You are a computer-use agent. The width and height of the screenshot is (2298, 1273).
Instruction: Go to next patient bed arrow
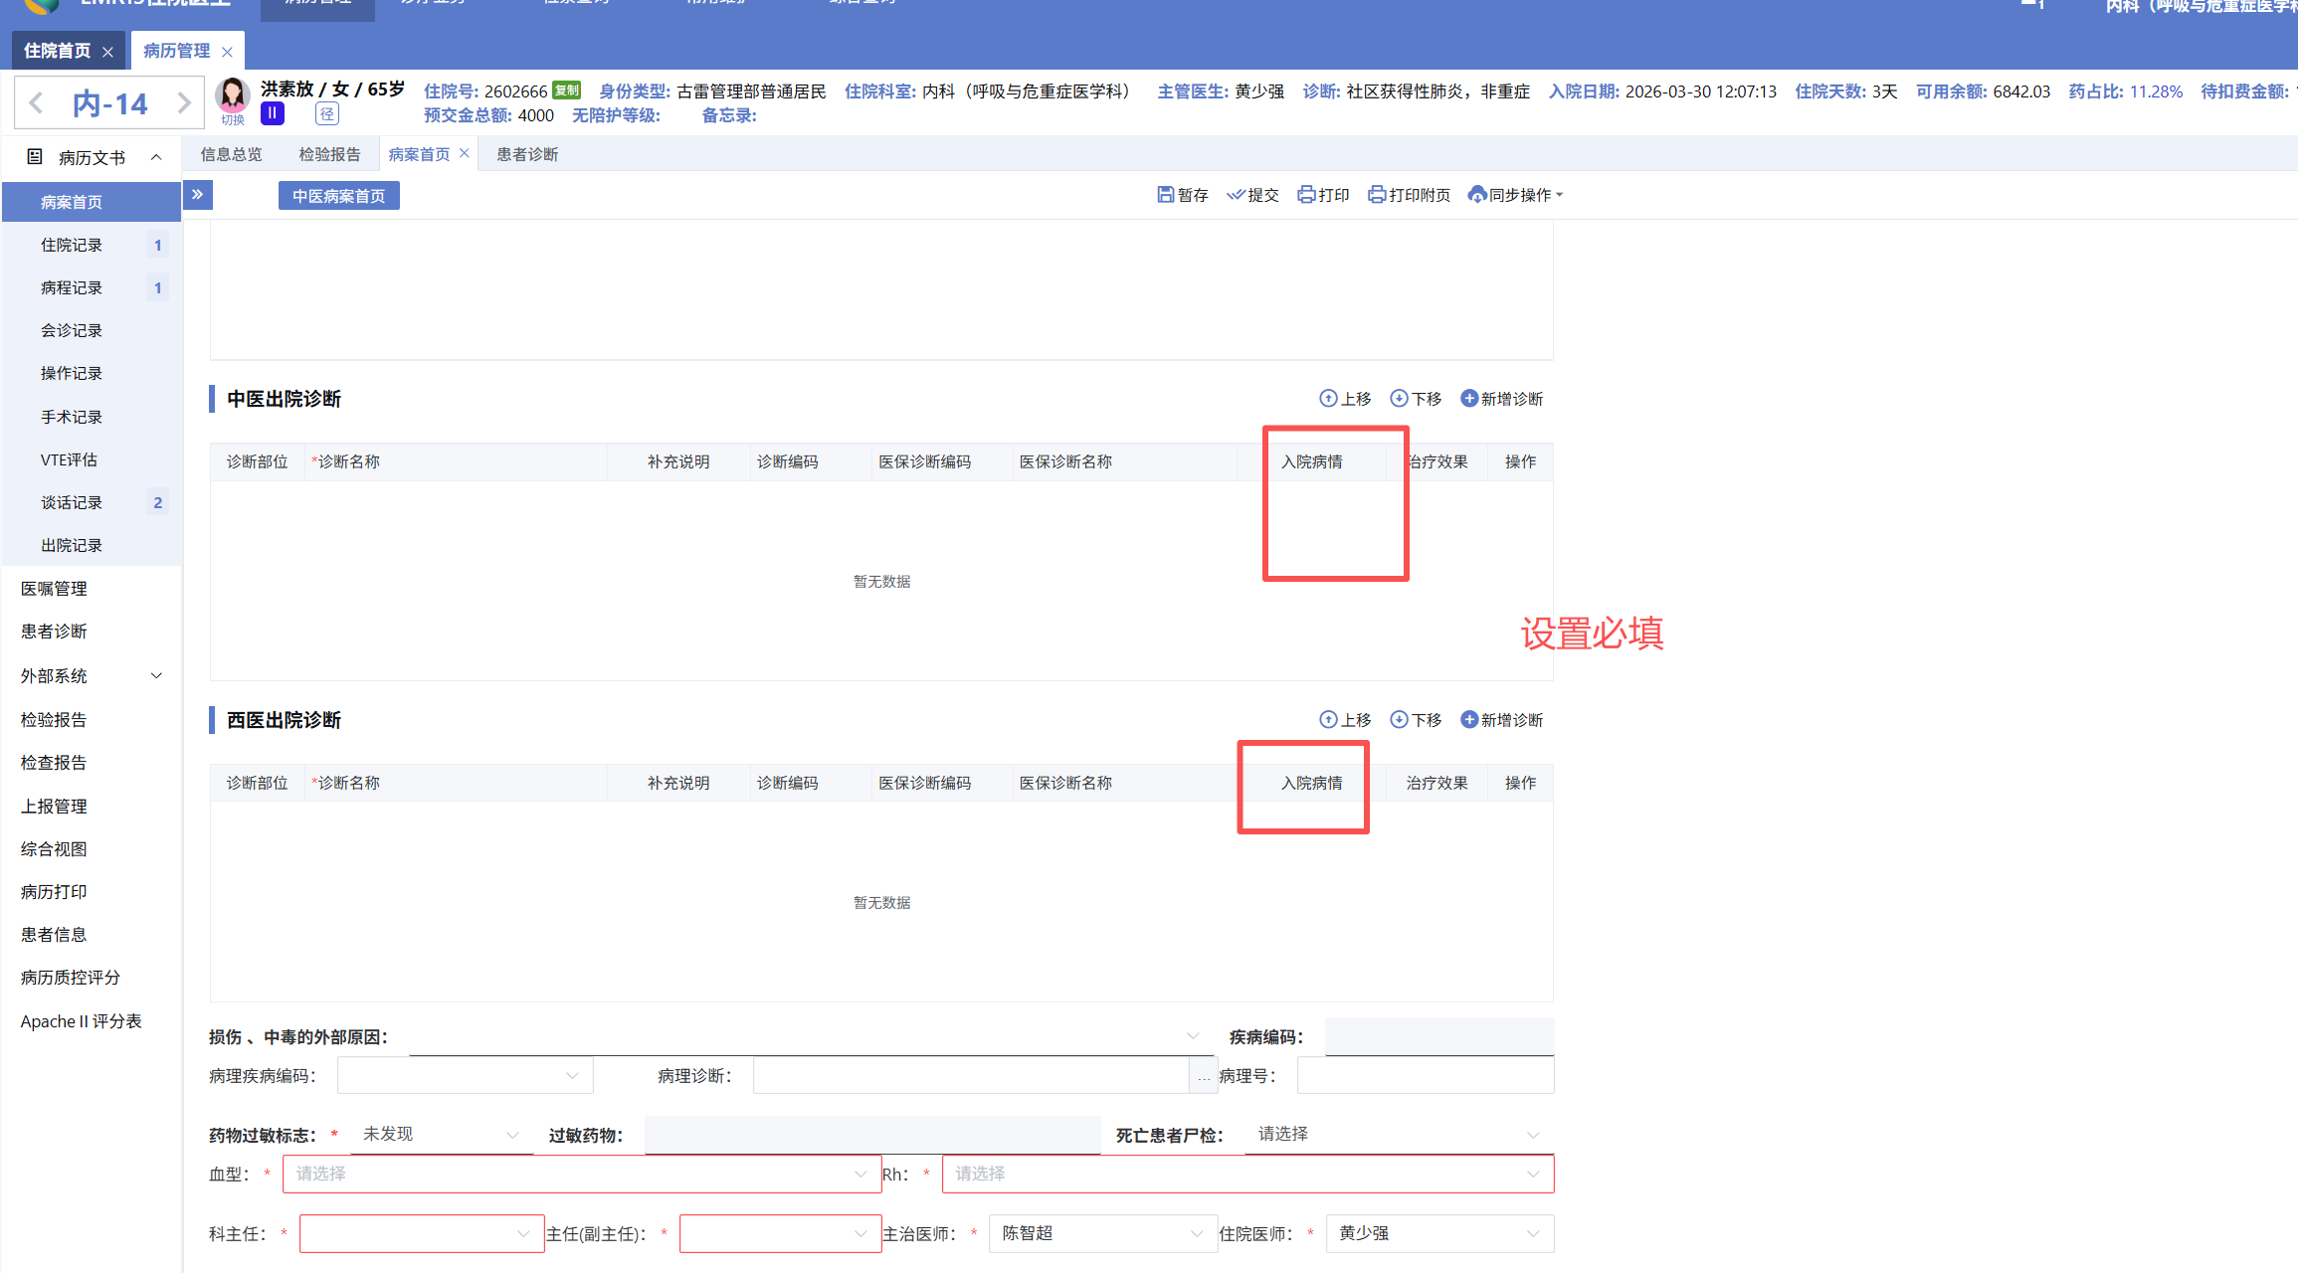coord(183,103)
